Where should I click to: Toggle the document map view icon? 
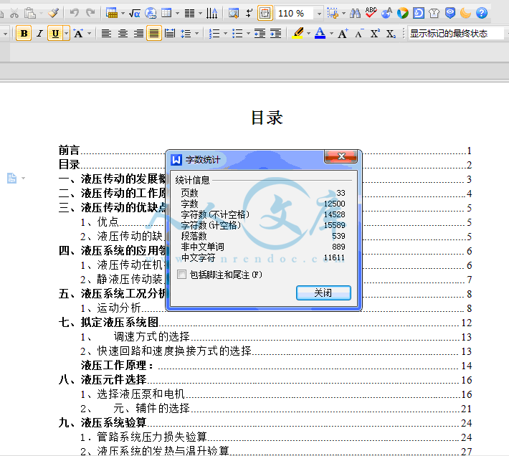tap(234, 14)
